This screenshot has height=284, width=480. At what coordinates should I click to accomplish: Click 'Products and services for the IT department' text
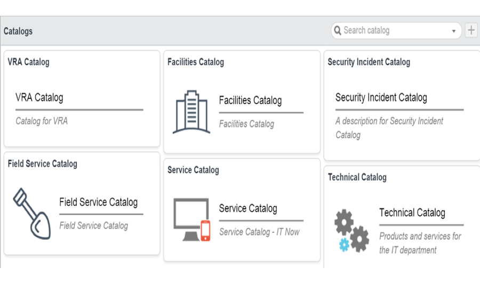(x=420, y=243)
